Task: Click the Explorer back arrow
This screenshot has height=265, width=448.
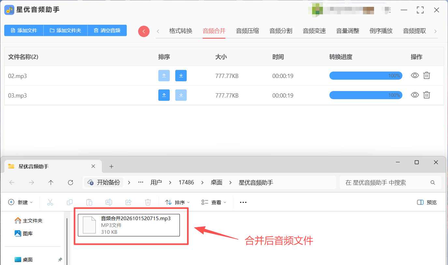Action: [12, 182]
